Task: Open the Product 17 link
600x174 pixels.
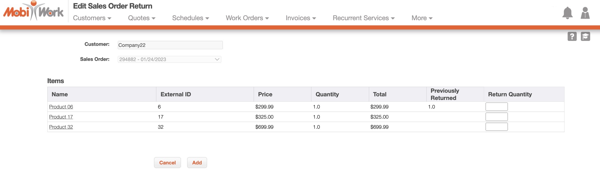Action: click(61, 117)
